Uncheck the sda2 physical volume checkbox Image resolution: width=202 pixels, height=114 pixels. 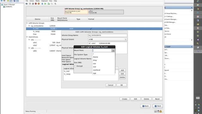tap(90, 43)
